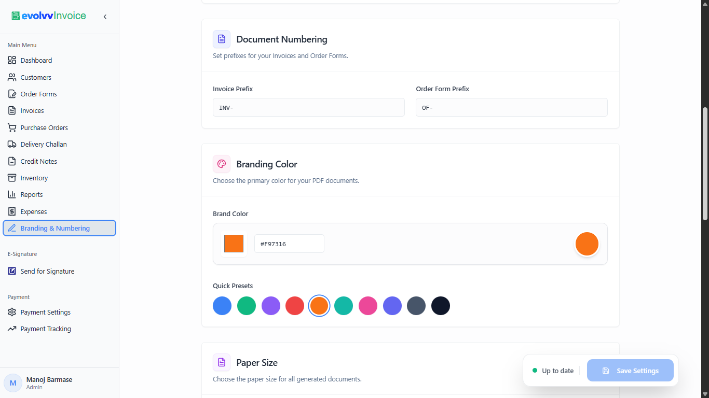709x398 pixels.
Task: Click the Payment Tracking trend icon
Action: [x=12, y=329]
